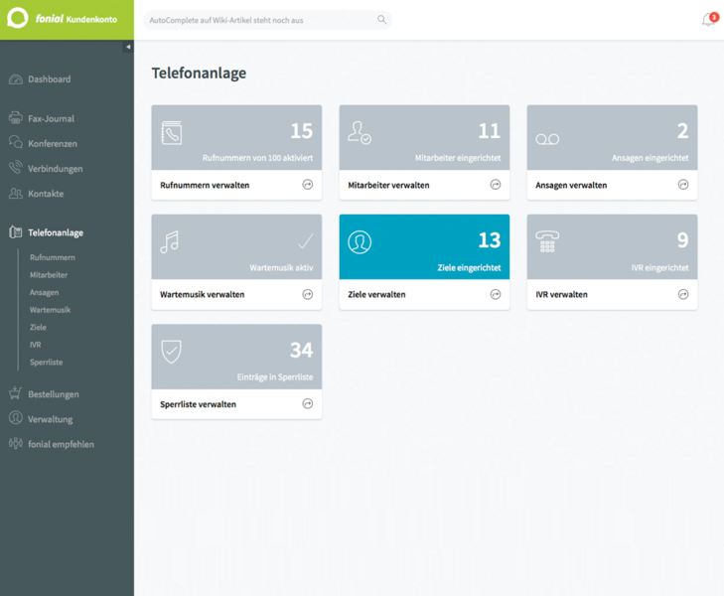The width and height of the screenshot is (724, 596).
Task: Click the arrow icon beside Mitarbeiter verwalten
Action: [496, 185]
